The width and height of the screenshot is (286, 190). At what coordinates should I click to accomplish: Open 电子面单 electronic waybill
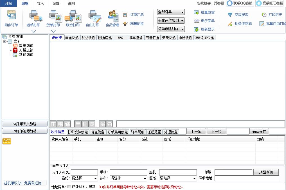[x=204, y=21]
